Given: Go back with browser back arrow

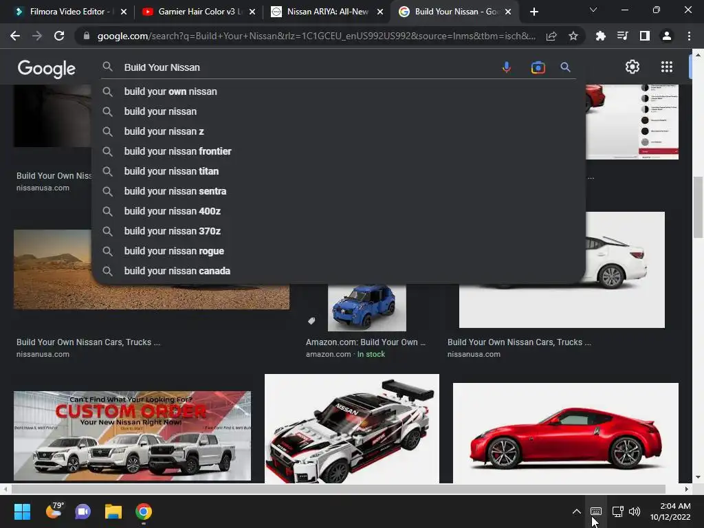Looking at the screenshot, I should click(x=15, y=36).
